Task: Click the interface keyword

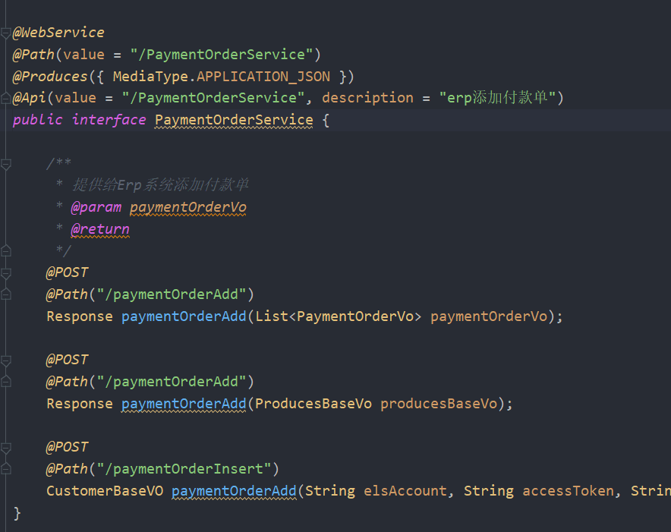Action: [x=109, y=120]
